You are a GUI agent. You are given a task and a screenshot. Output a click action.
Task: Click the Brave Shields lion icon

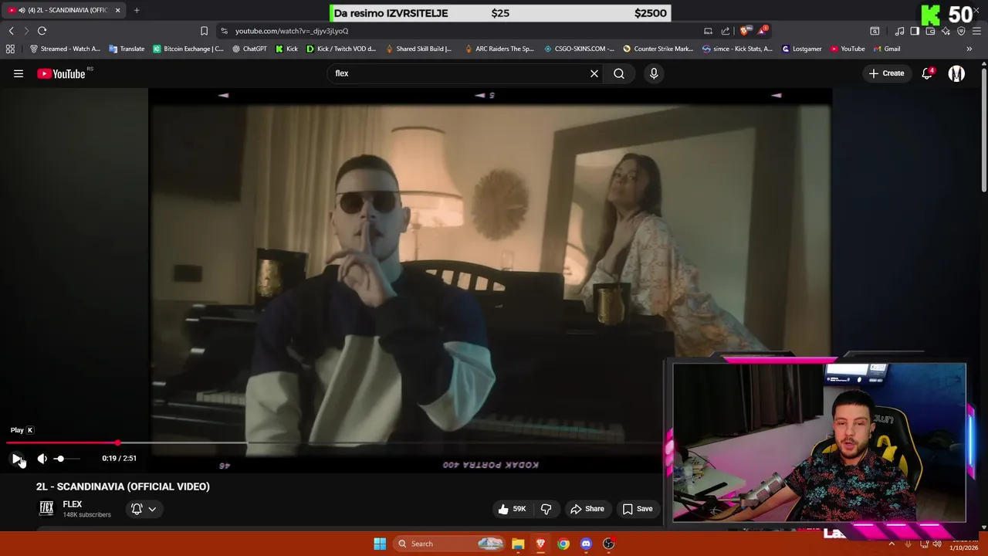pyautogui.click(x=744, y=31)
